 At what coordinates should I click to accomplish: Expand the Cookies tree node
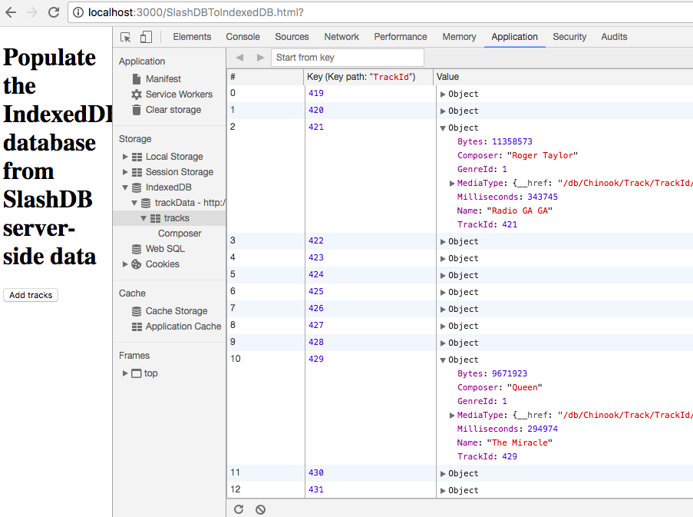point(125,264)
